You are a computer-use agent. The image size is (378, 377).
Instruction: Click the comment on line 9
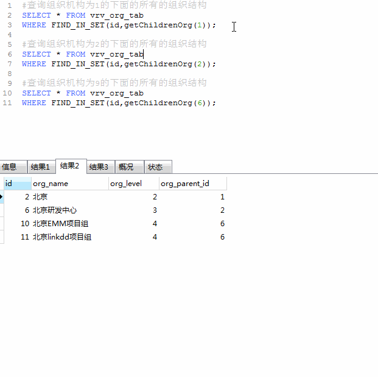[x=114, y=83]
